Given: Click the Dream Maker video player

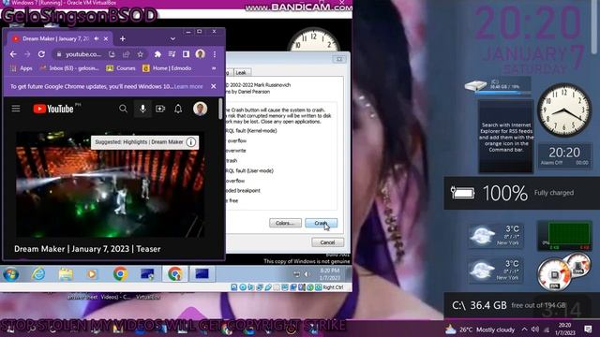Looking at the screenshot, I should pos(110,184).
